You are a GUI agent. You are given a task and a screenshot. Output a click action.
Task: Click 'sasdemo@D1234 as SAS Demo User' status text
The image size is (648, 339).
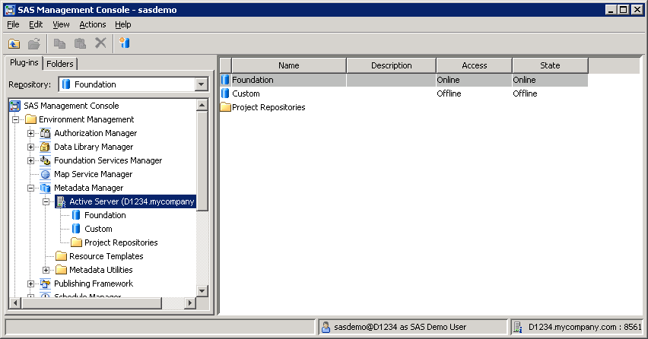tap(400, 327)
